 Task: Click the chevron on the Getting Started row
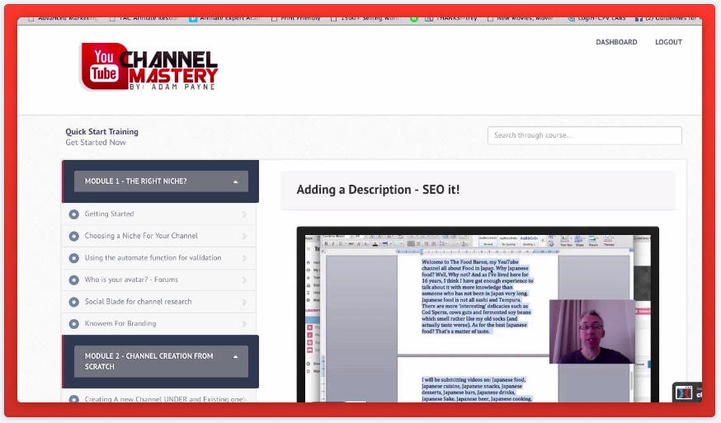pos(244,214)
